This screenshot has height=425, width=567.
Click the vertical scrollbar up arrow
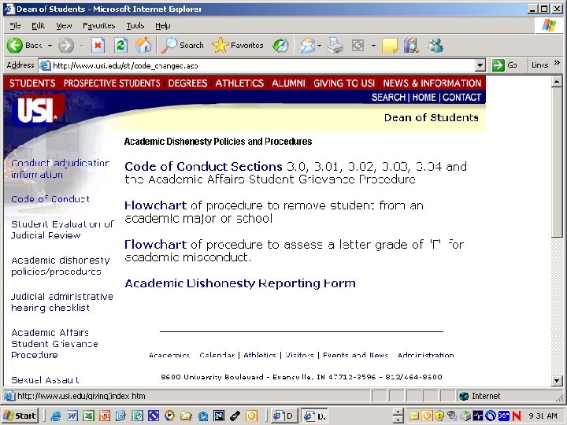[557, 82]
